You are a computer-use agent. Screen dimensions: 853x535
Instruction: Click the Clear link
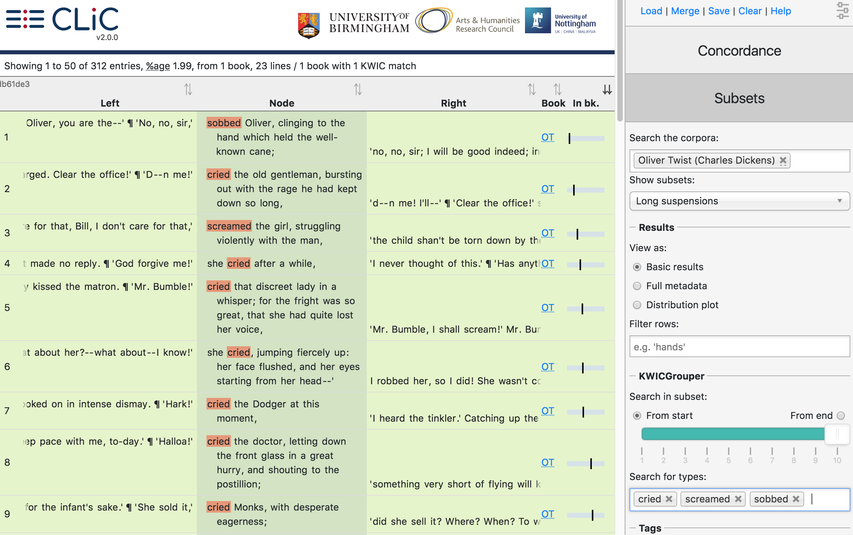pyautogui.click(x=750, y=11)
